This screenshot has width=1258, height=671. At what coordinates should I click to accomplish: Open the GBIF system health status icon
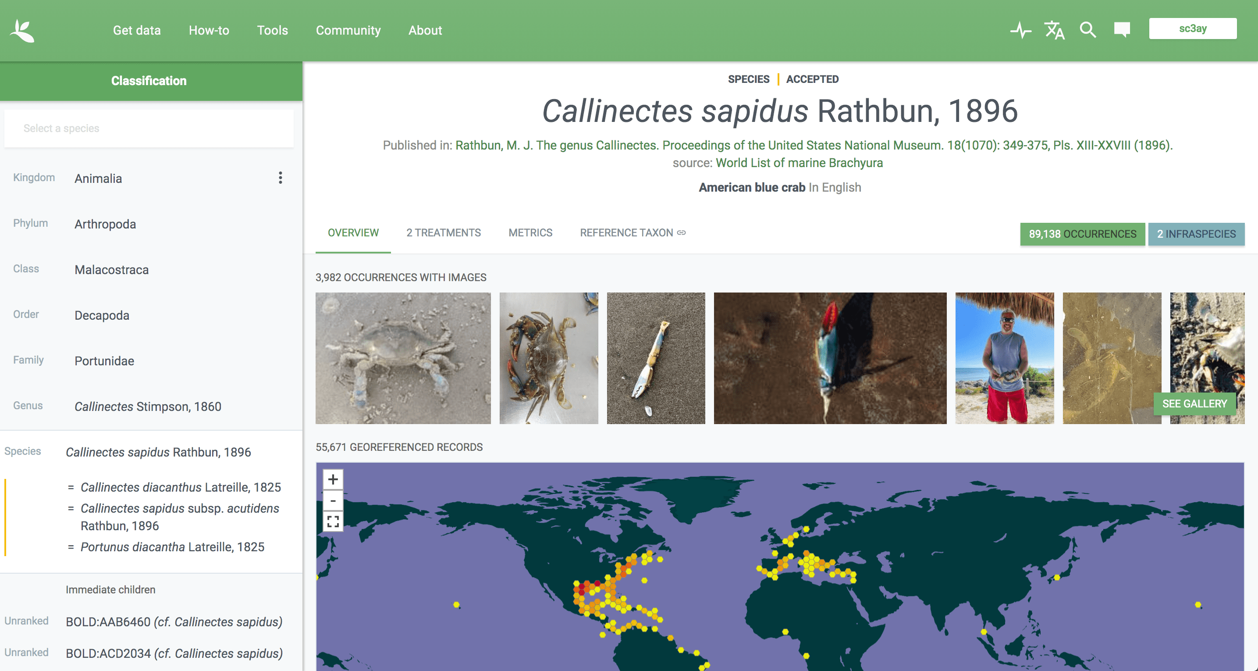[1021, 30]
